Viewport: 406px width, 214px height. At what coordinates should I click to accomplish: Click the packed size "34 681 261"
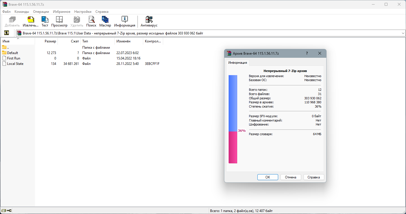point(71,64)
